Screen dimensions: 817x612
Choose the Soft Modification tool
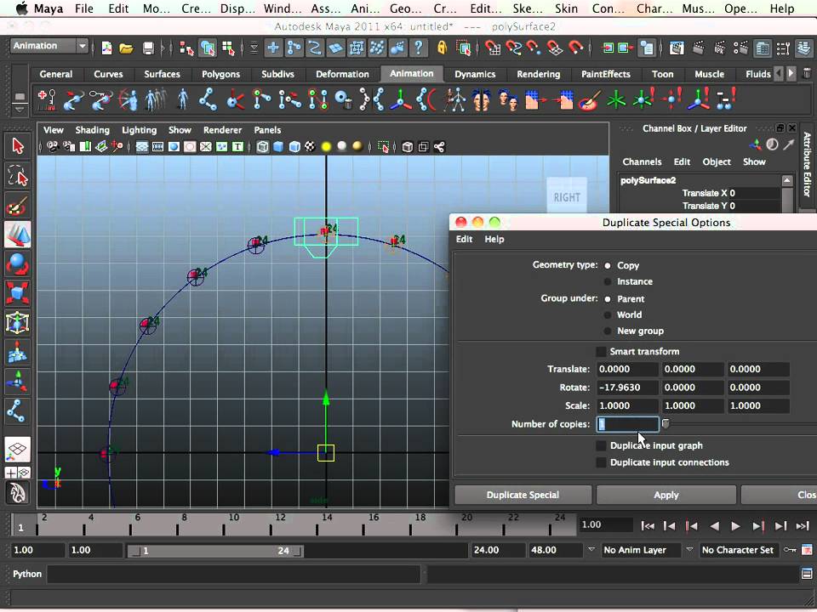18,352
